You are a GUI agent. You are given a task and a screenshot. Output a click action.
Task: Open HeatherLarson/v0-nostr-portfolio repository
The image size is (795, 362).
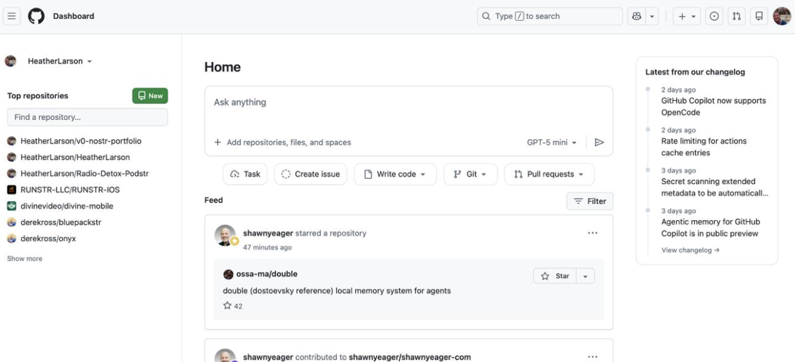click(81, 141)
